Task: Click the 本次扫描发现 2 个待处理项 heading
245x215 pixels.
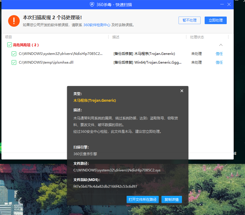Action: tap(52, 17)
